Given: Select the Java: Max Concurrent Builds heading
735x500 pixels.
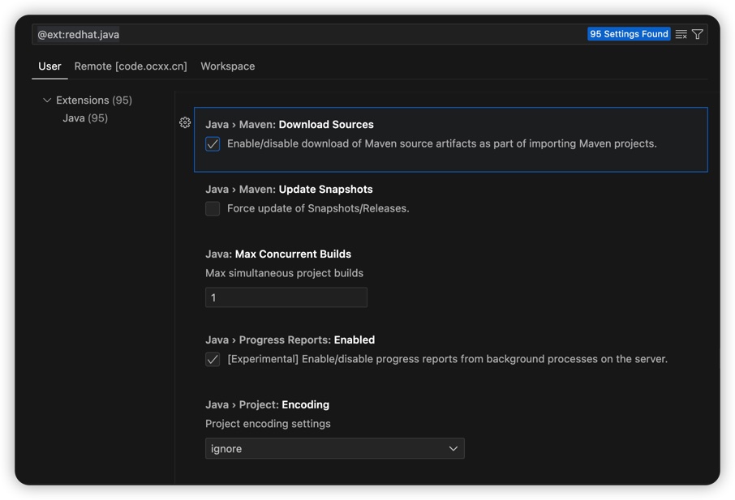Looking at the screenshot, I should pyautogui.click(x=278, y=254).
